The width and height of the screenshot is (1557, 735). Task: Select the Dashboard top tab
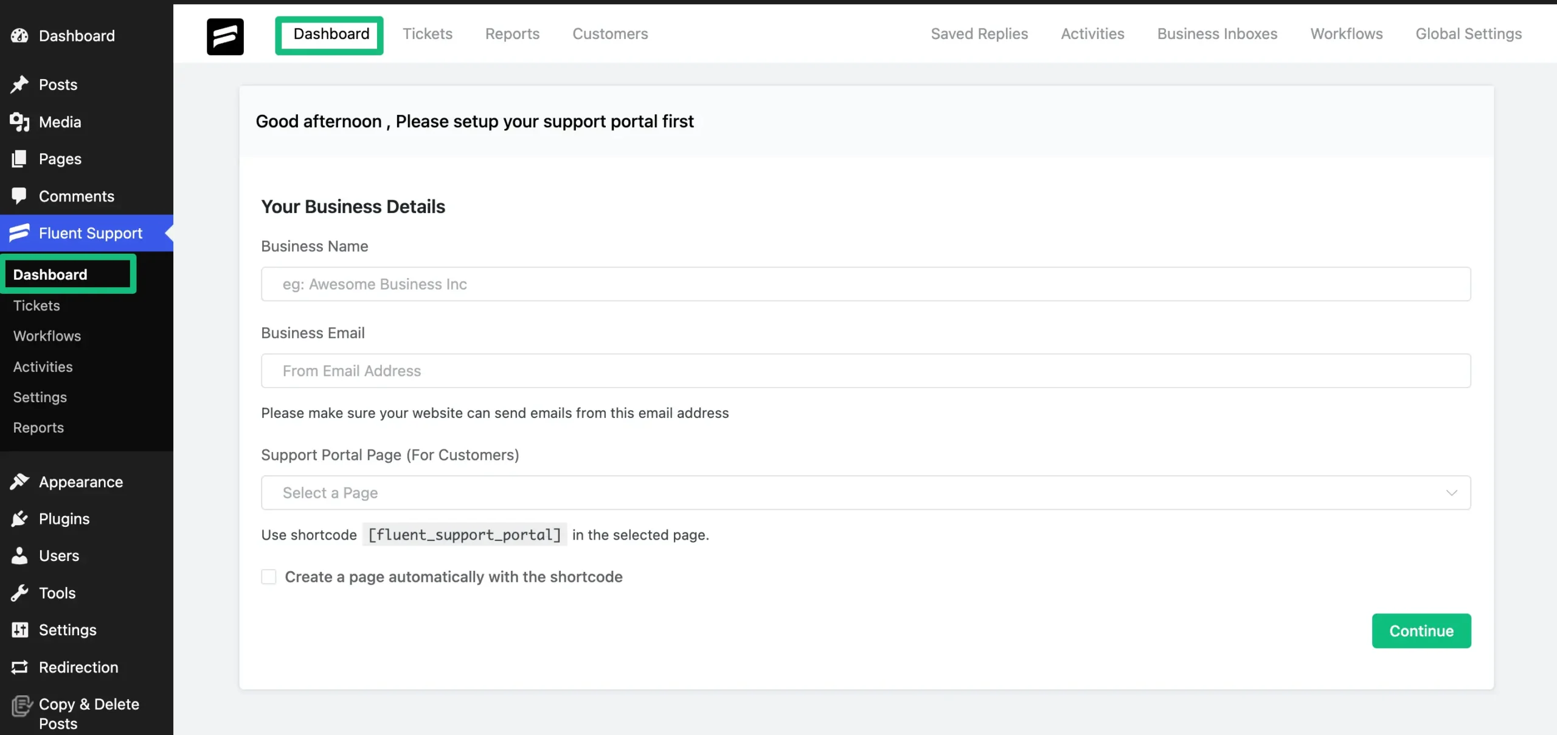point(331,34)
